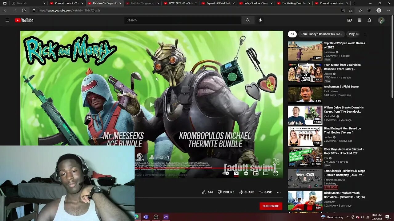Switch to Expired Official Trailer tab

(x=218, y=3)
